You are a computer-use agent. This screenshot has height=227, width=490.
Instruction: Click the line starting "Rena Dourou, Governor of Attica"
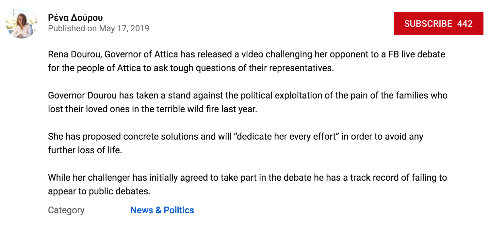(247, 54)
